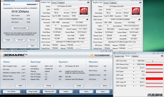Click the Name field in left GPU-Z
164x97 pixels.
pos(64,6)
